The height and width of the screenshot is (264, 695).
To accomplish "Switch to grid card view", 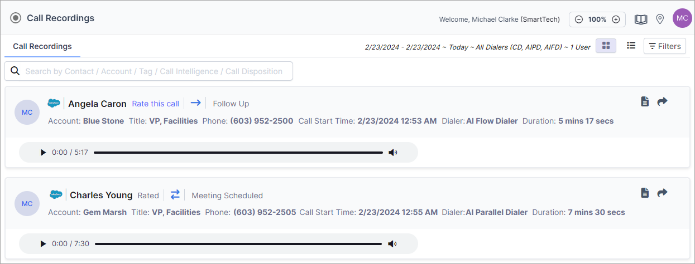I will [x=606, y=46].
